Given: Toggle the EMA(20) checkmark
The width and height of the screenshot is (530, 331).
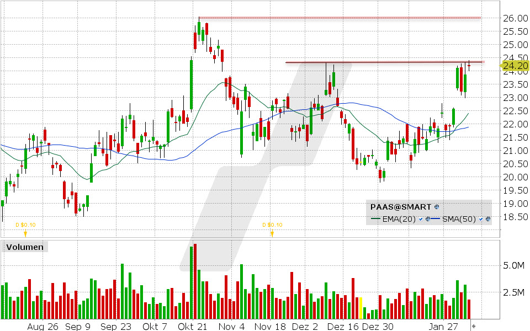Looking at the screenshot, I should point(421,219).
